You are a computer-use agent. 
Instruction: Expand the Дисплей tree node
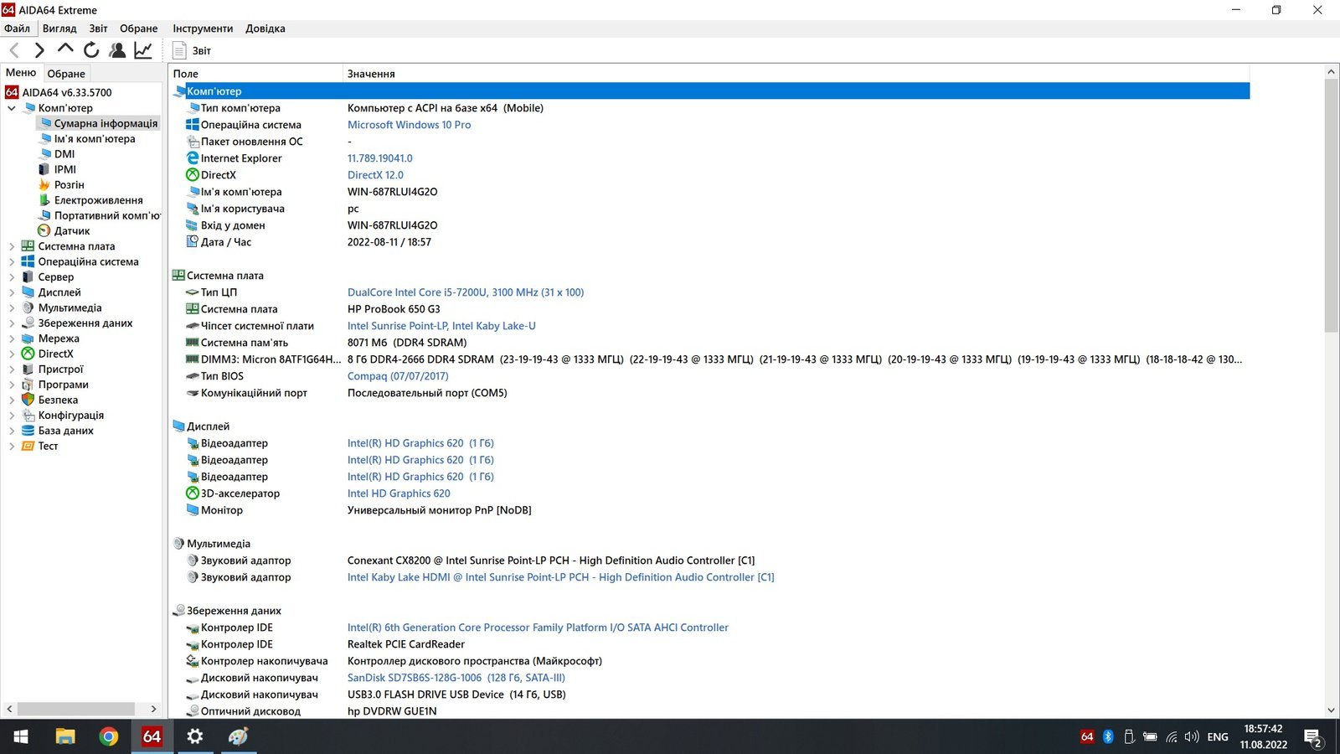click(x=12, y=292)
